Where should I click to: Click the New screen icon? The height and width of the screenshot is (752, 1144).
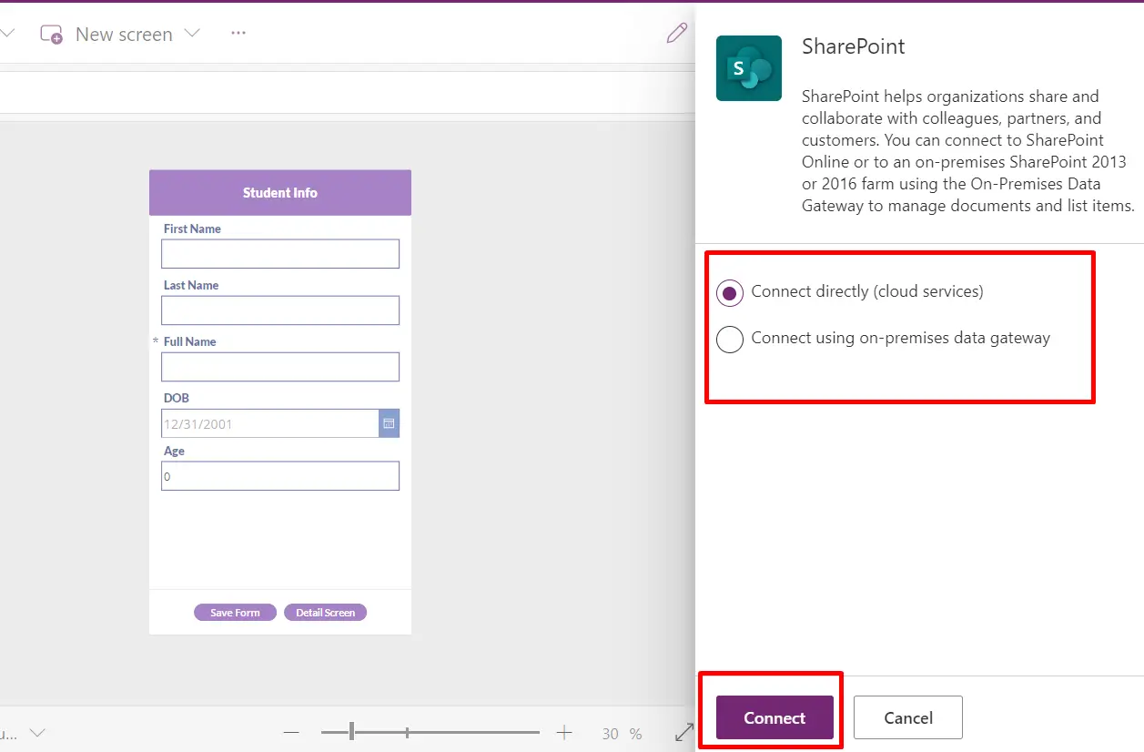51,35
